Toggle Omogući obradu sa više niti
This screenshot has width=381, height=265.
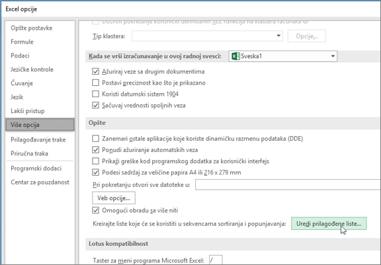[x=95, y=210]
